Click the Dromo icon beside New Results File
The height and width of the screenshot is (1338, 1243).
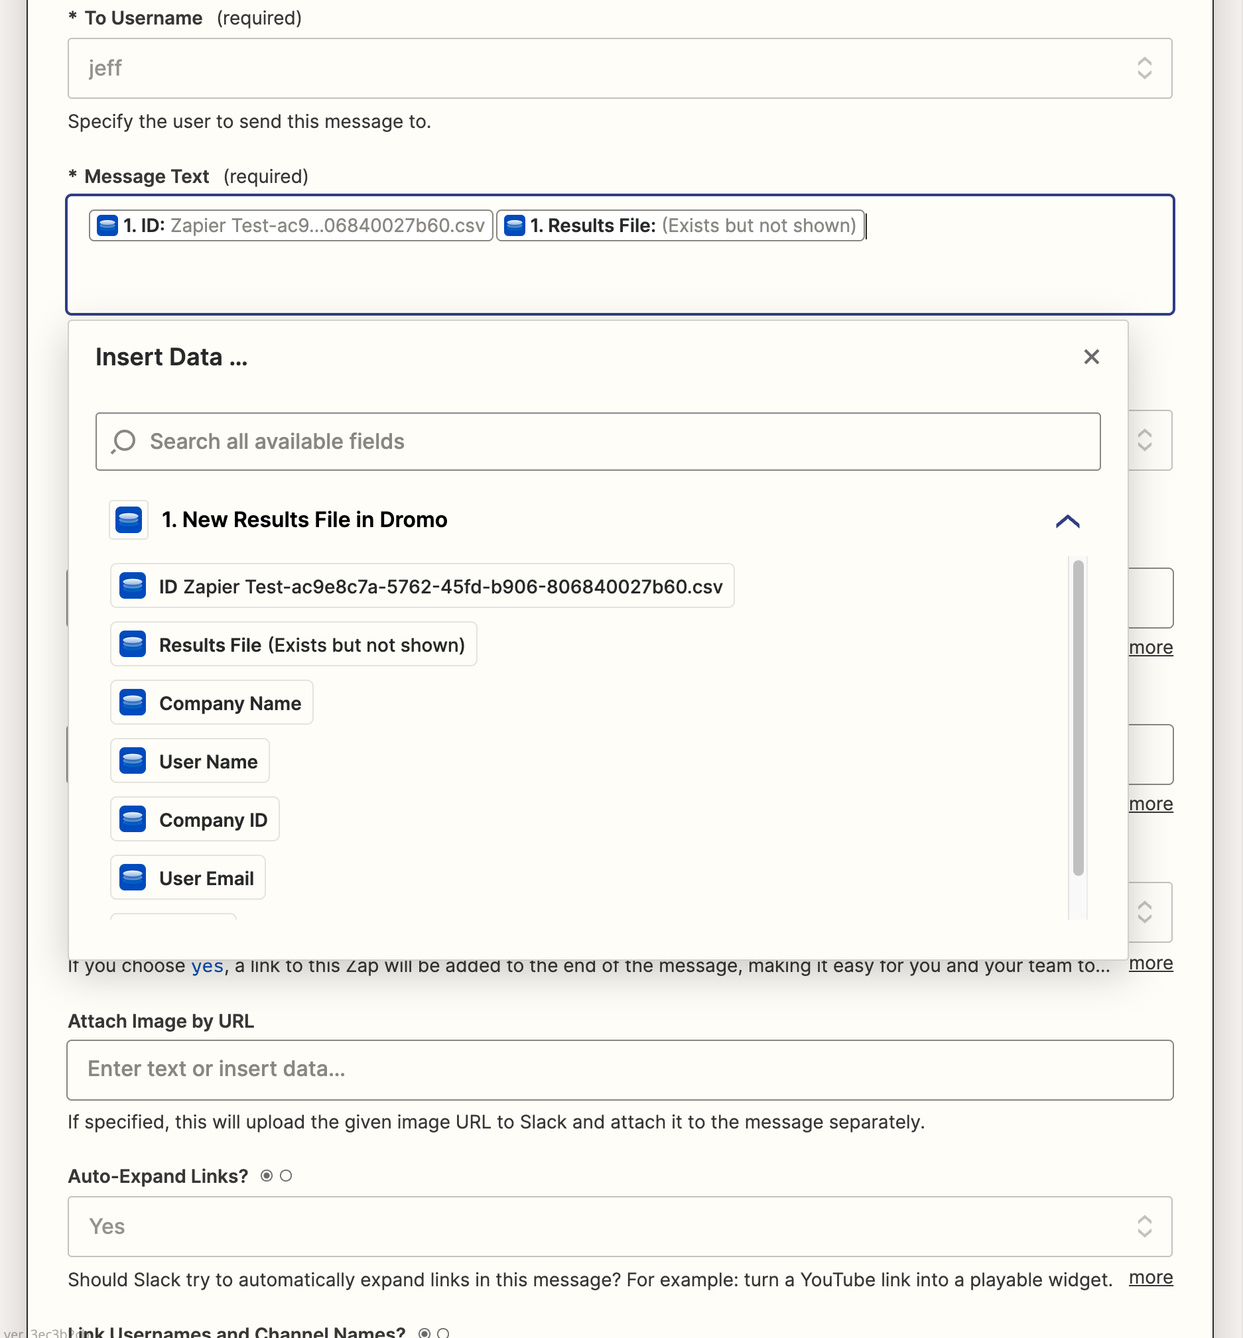129,520
